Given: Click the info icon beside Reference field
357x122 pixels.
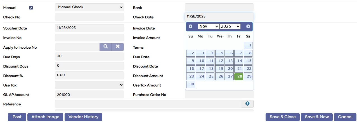Looking at the screenshot, I should pos(247,104).
